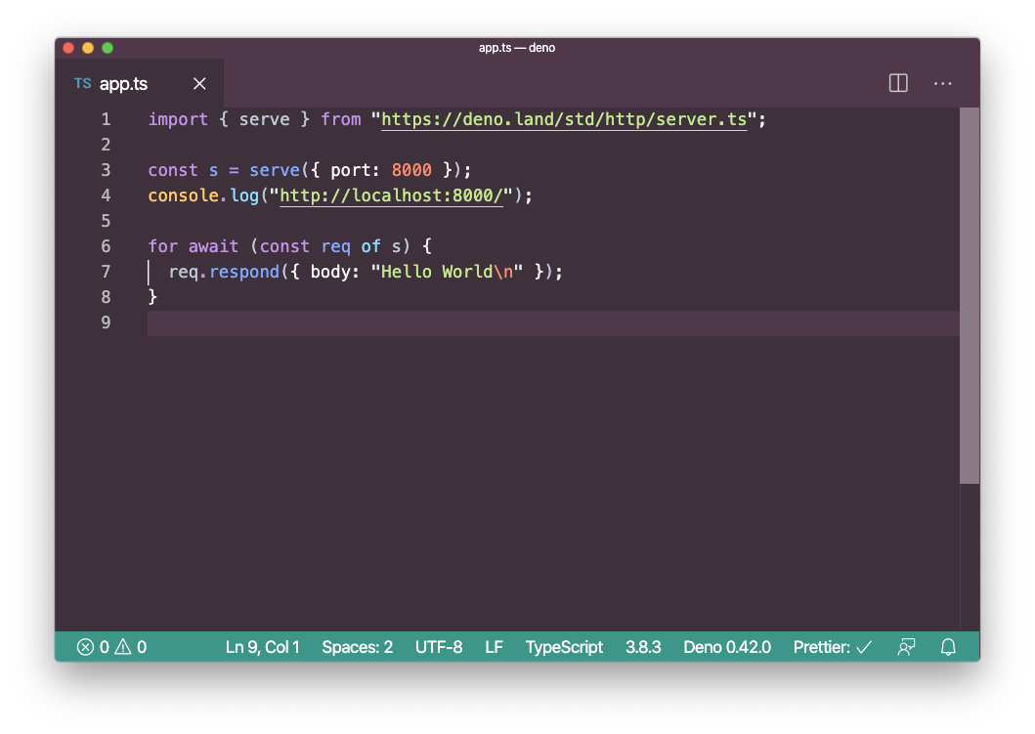Screen dimensions: 1035x734
Task: Click the warnings triangle icon in status bar
Action: tap(123, 647)
